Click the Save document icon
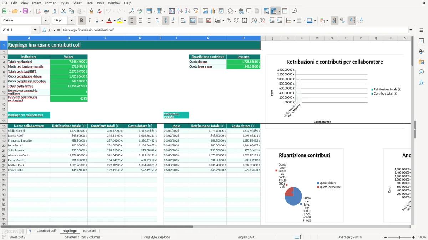 25,11
